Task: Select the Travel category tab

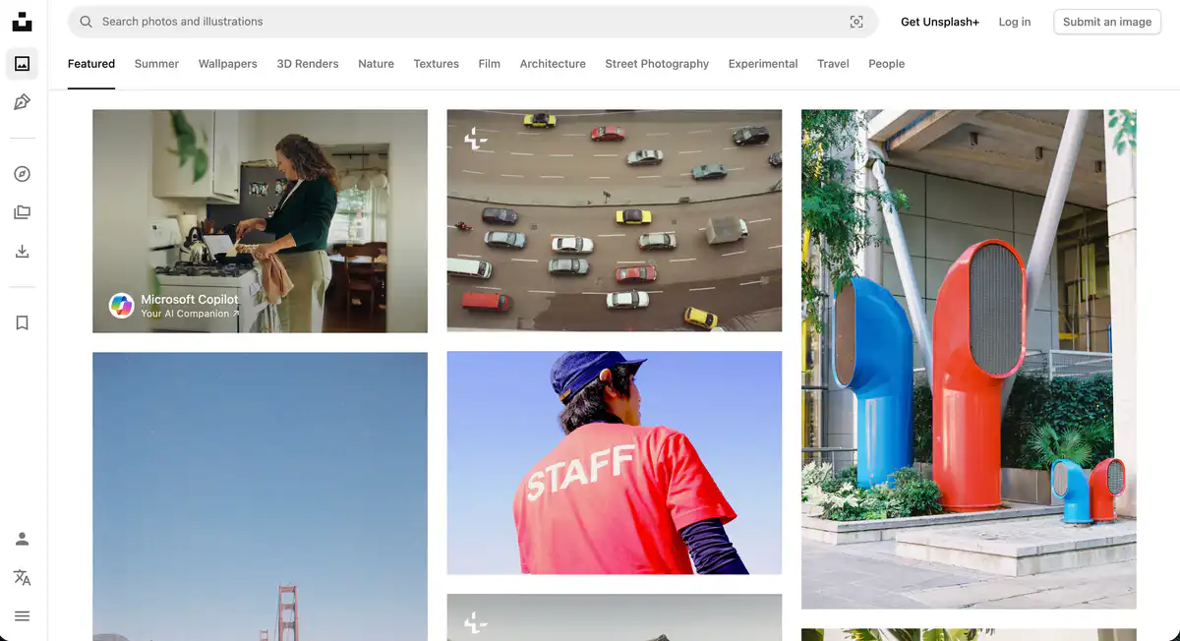Action: tap(833, 64)
